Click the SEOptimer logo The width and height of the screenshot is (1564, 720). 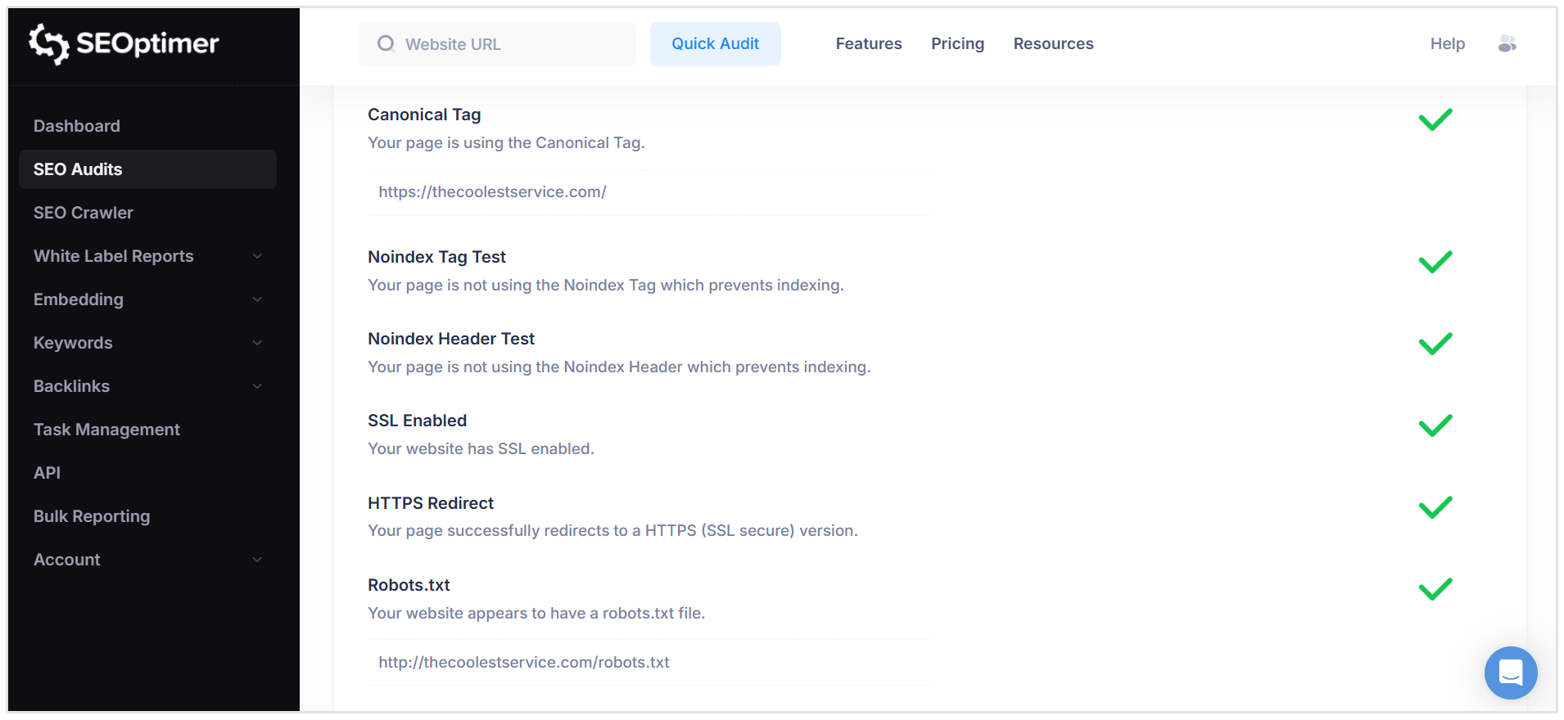124,43
